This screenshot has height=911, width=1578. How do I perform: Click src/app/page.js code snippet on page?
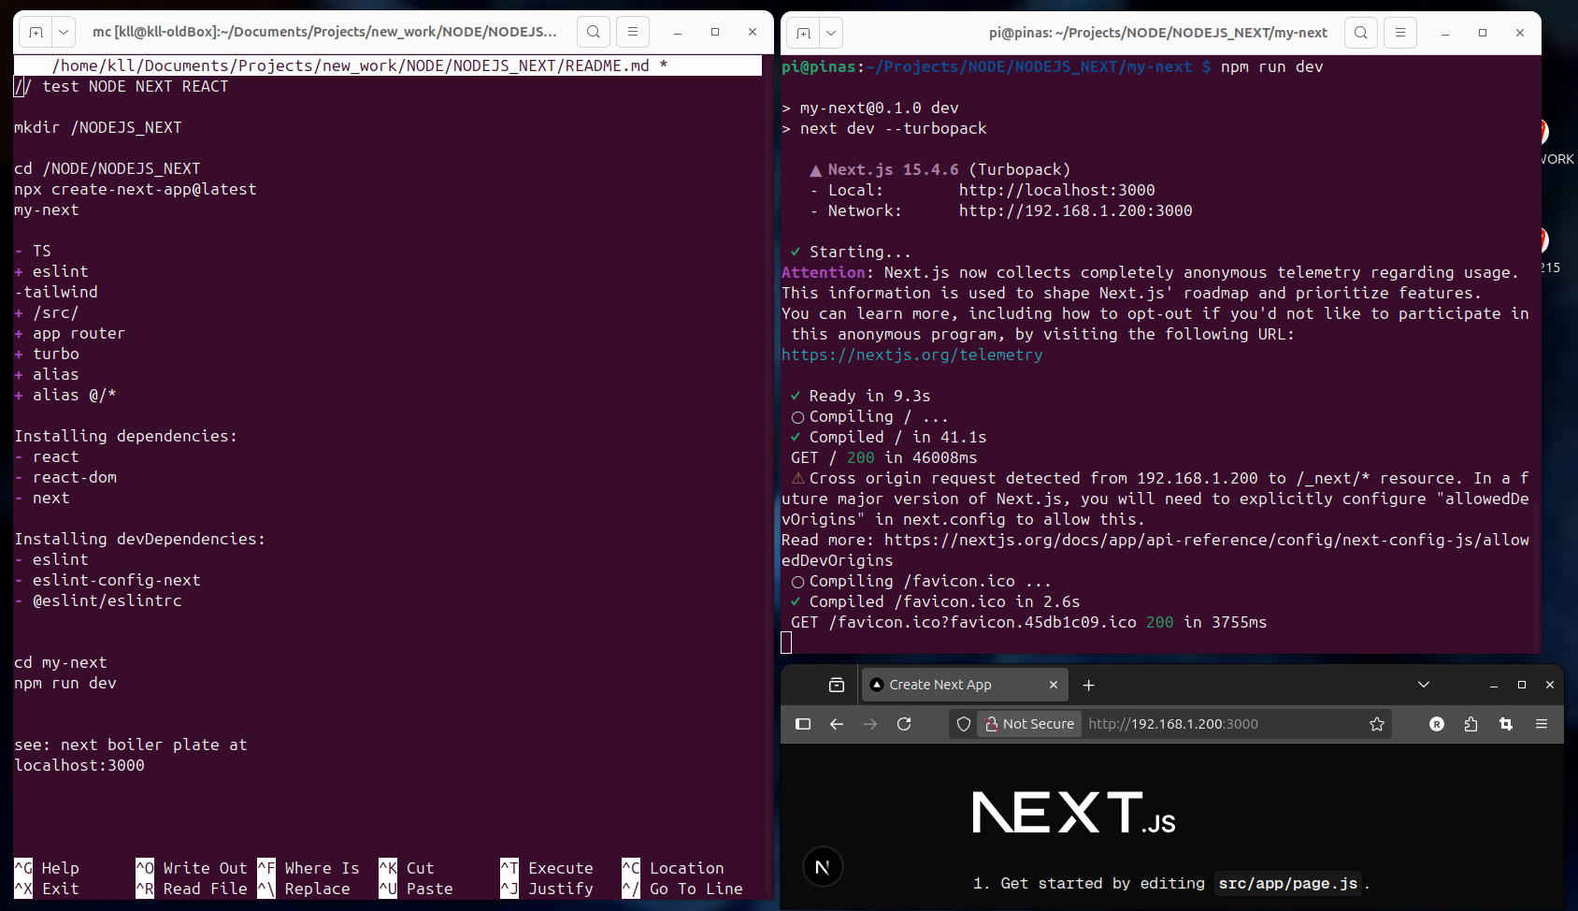tap(1288, 883)
